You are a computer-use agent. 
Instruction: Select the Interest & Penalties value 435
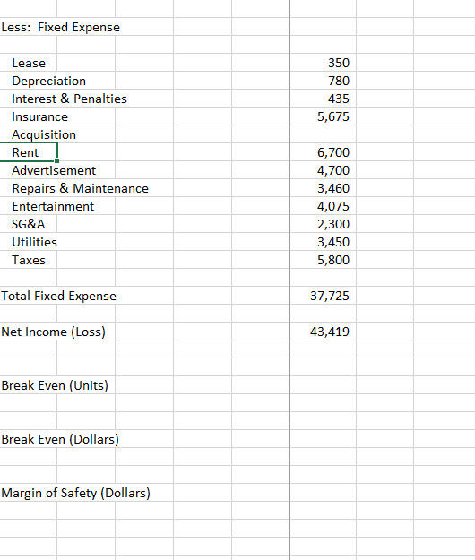(339, 99)
